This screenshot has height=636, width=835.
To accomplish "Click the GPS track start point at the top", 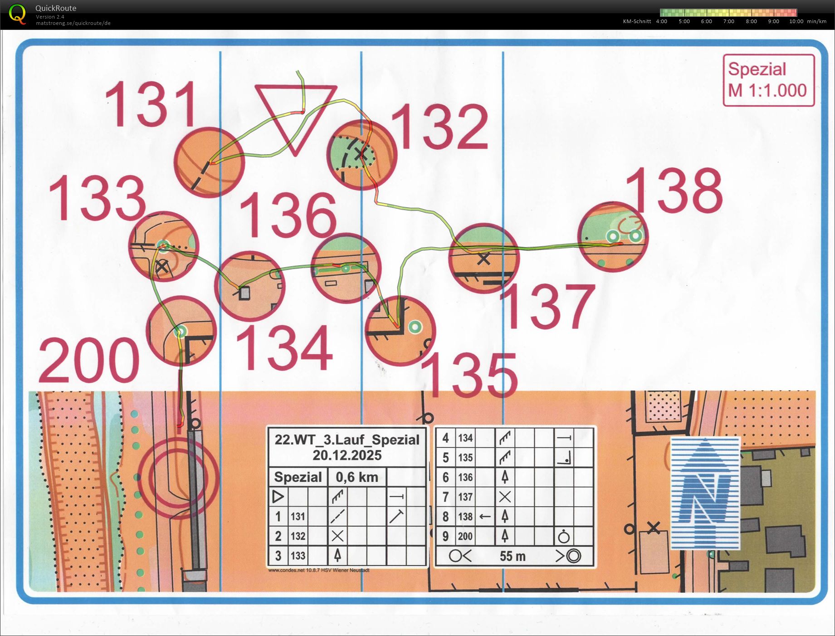I will 298,71.
